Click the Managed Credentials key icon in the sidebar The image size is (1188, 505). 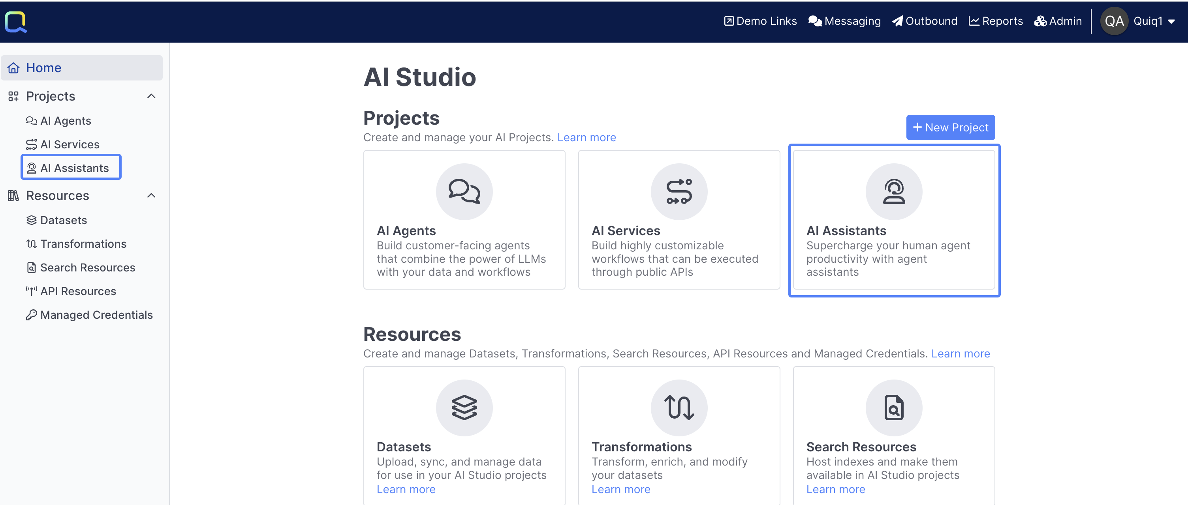pos(31,315)
